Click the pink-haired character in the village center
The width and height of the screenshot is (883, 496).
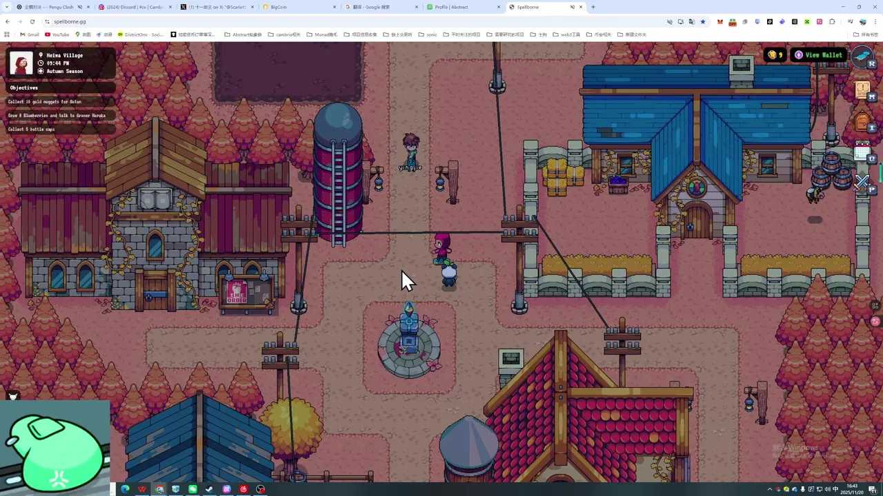[441, 248]
